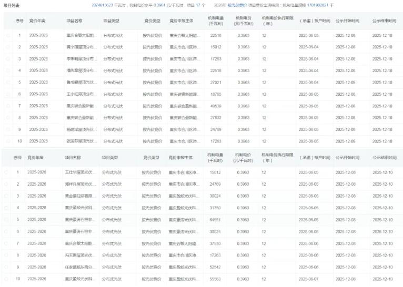Open project 张国芬屋顶光伏 name cell

point(82,141)
